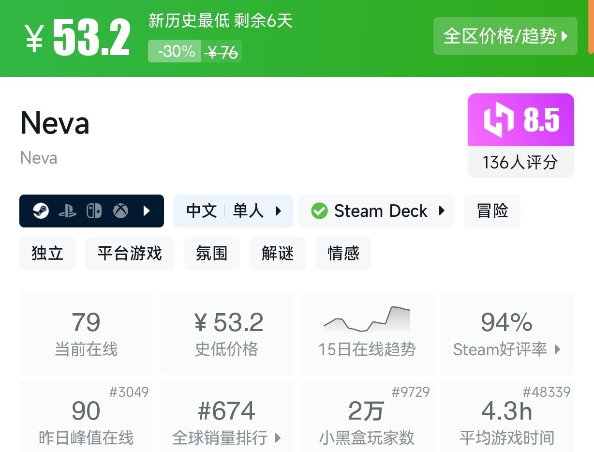Select the 冒险 tag

492,211
